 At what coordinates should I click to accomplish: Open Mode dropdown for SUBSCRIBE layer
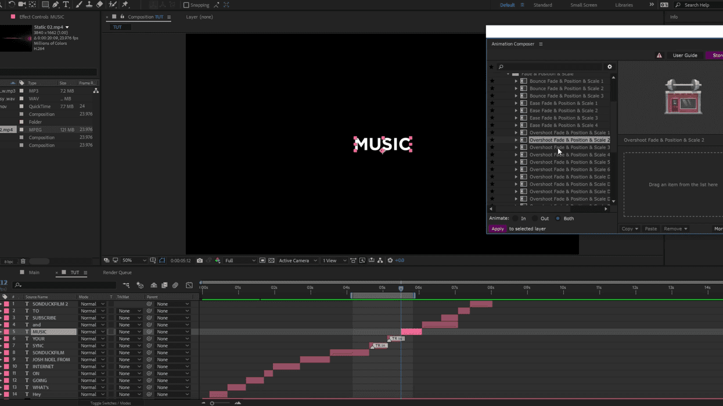click(x=92, y=318)
